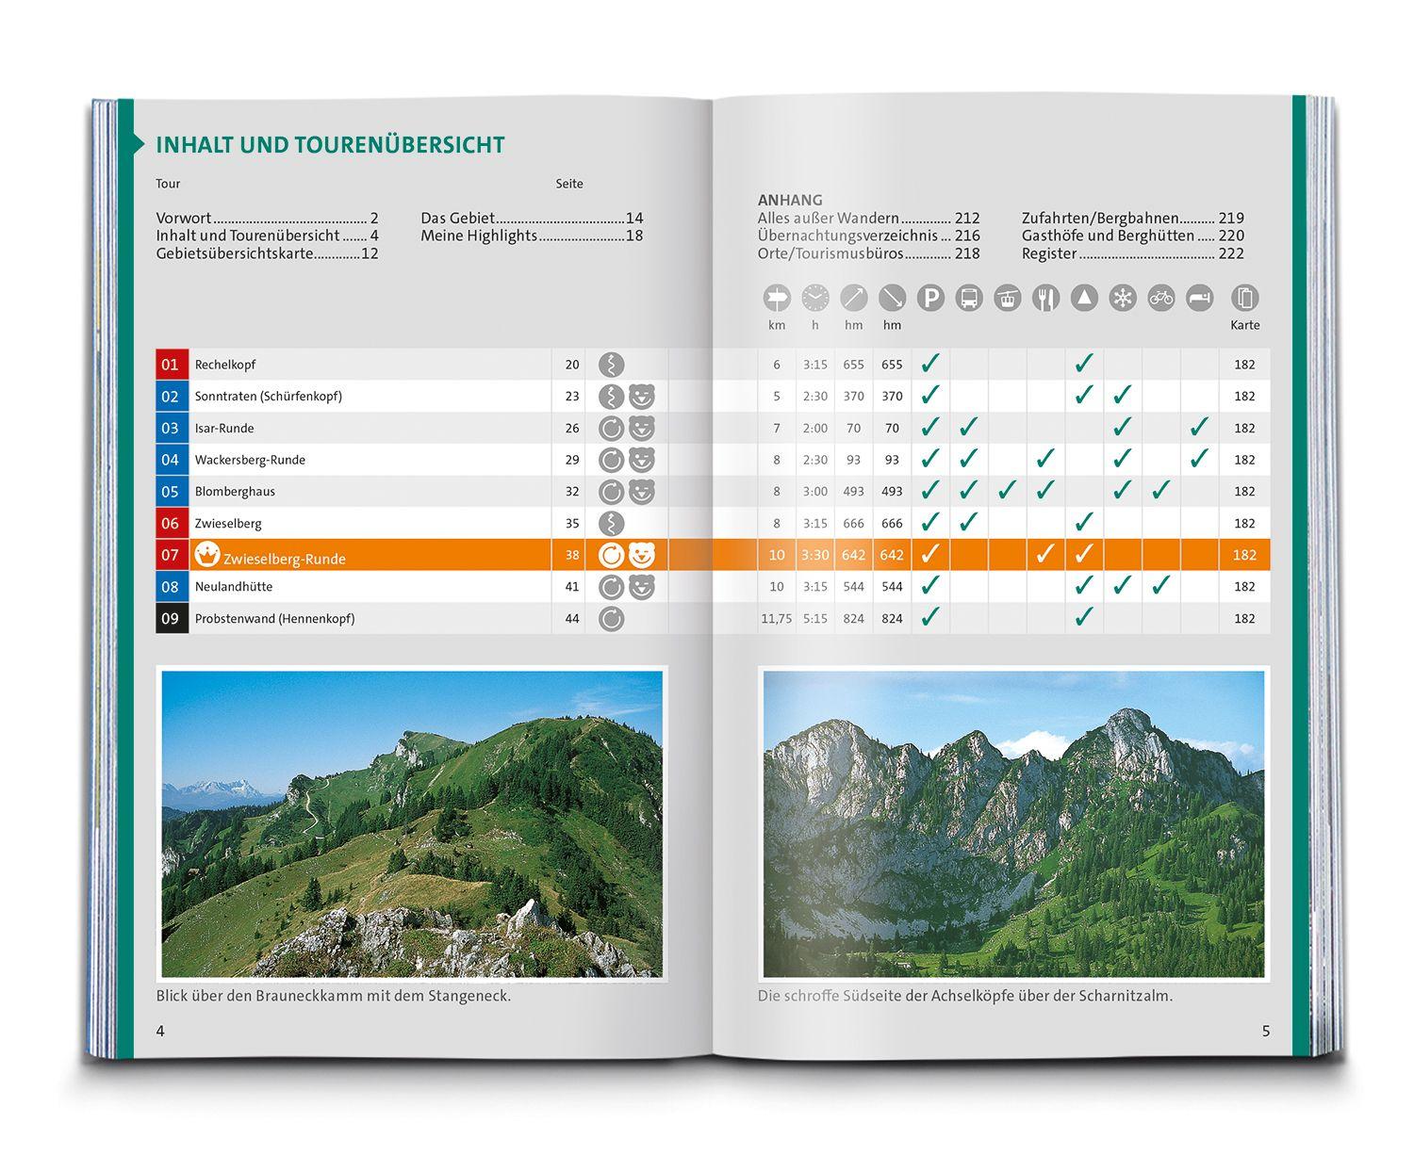1414x1155 pixels.
Task: Click the bed checkmark in Isar-Runde row
Action: pos(1199,428)
